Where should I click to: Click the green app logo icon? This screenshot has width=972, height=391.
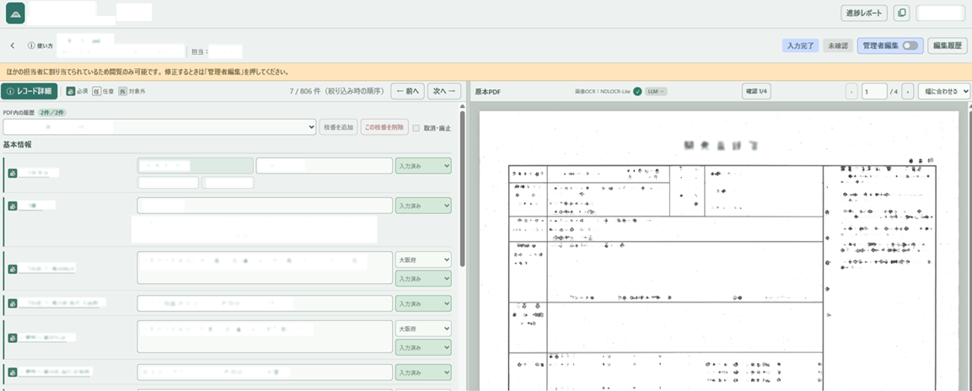pyautogui.click(x=15, y=13)
